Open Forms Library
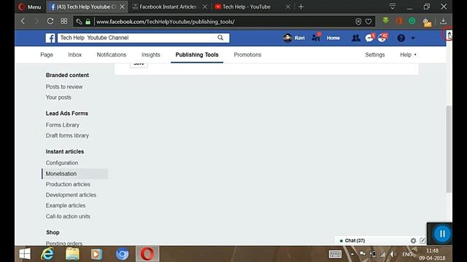 [x=62, y=125]
